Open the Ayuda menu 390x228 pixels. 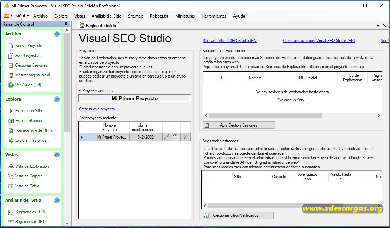coord(239,16)
